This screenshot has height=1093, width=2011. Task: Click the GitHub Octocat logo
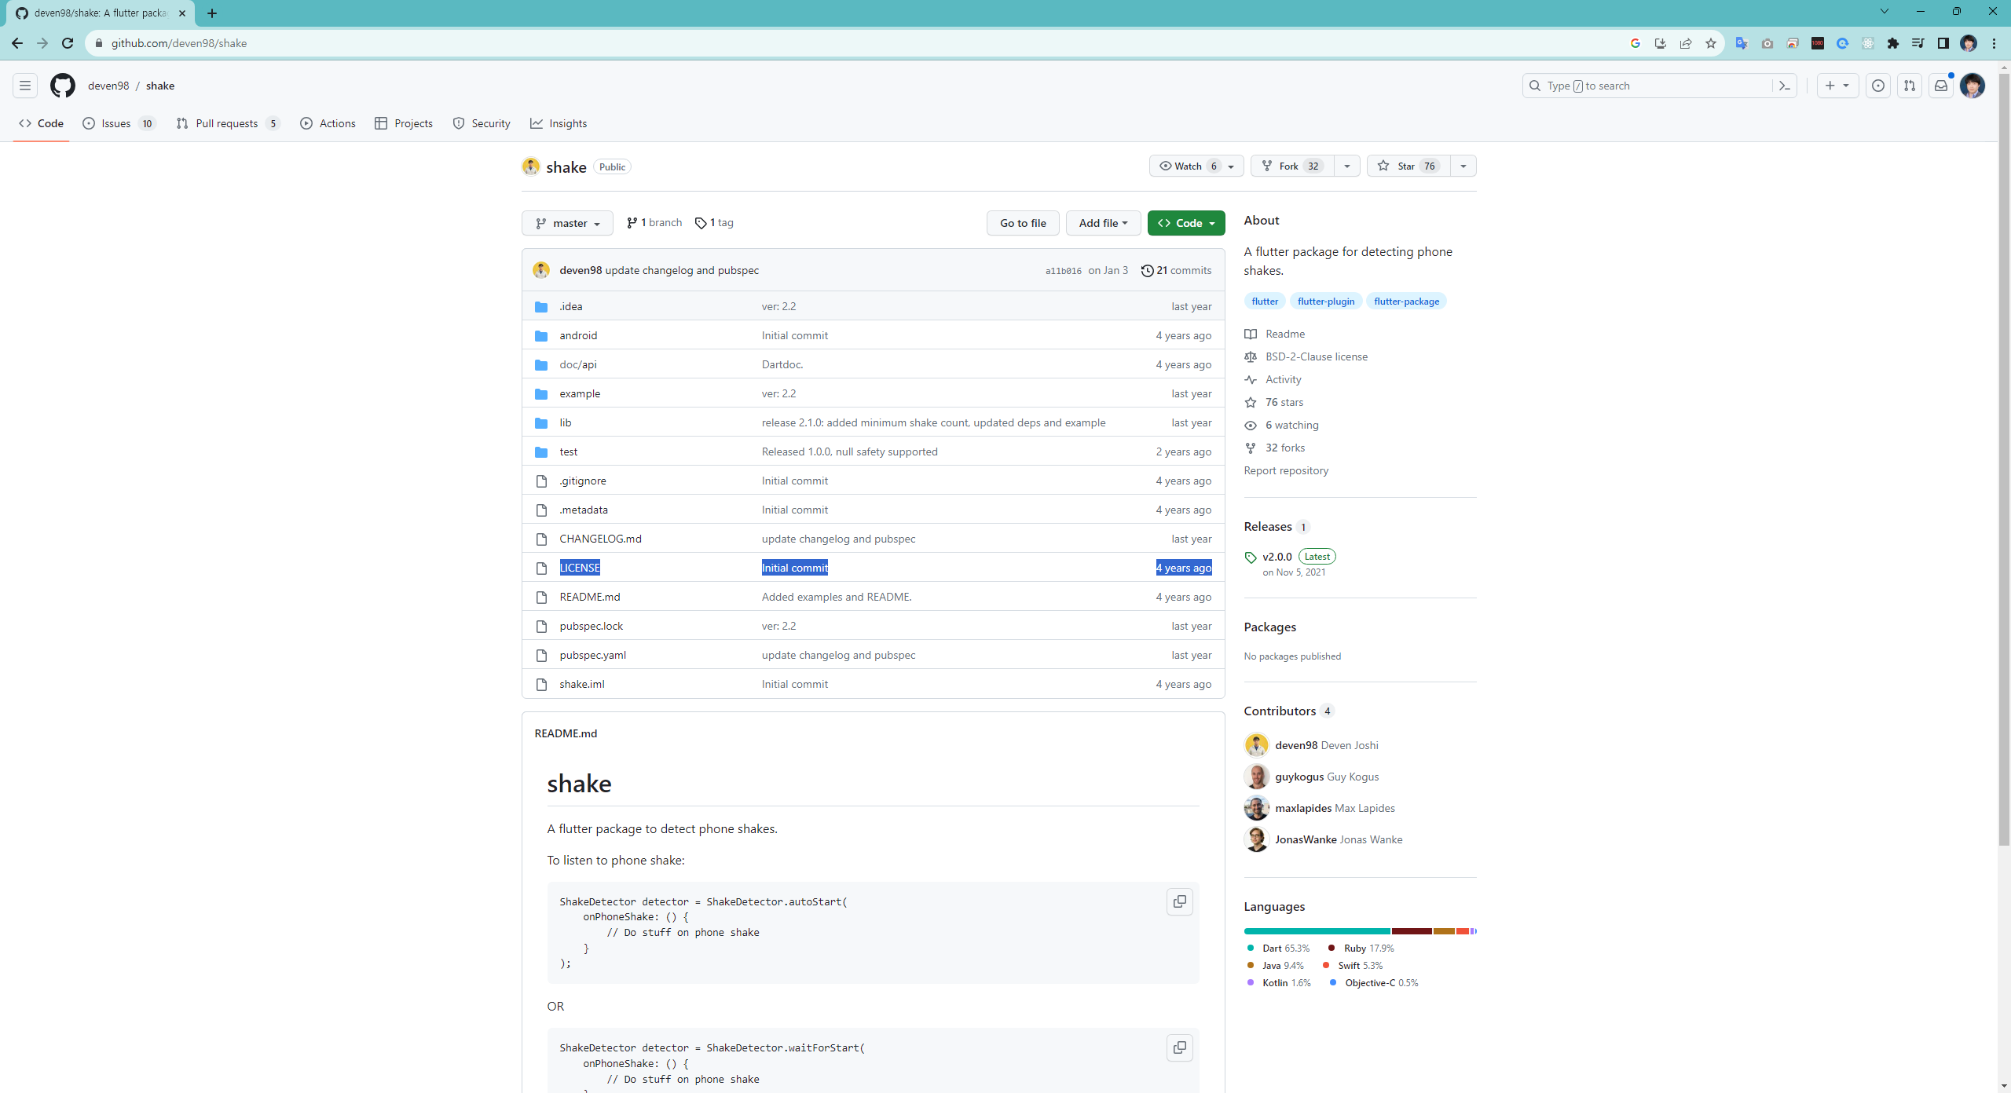coord(63,86)
